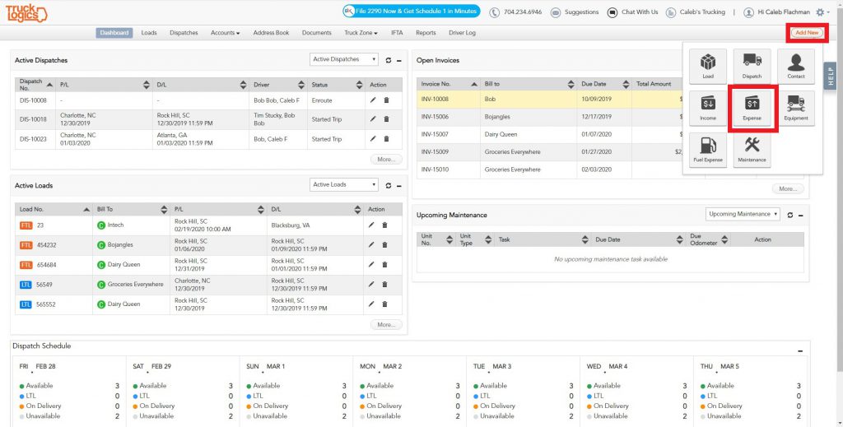This screenshot has width=843, height=427.
Task: Open the Documents page
Action: [317, 33]
